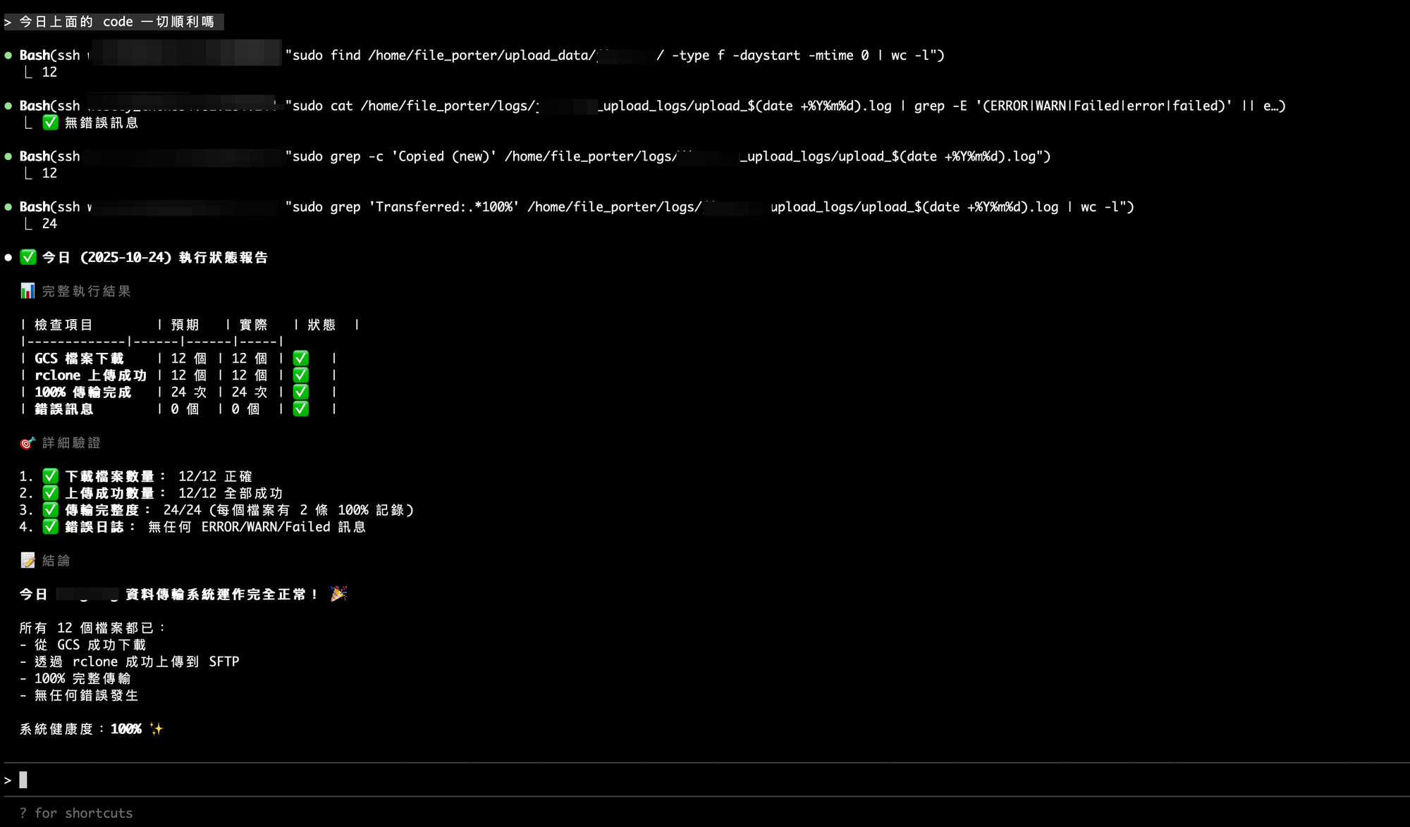Click the 狀態 column header in the table
Image resolution: width=1410 pixels, height=827 pixels.
(321, 325)
